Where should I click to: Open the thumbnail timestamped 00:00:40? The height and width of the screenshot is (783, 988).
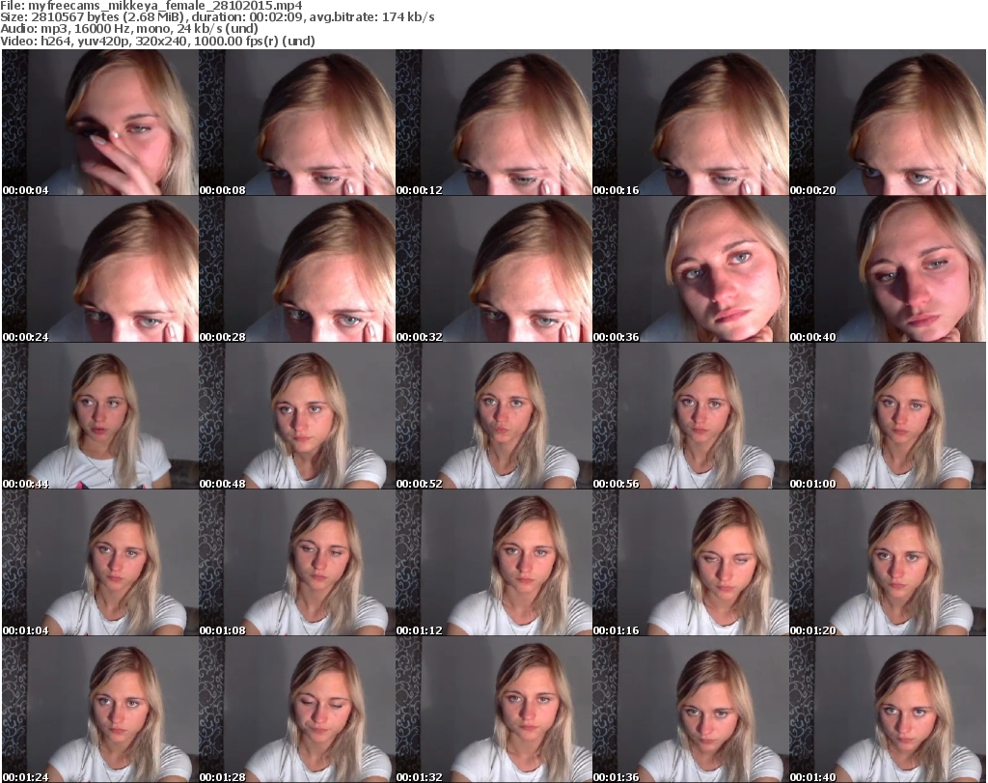click(x=888, y=269)
